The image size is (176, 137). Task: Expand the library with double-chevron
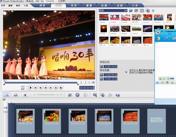[153, 11]
